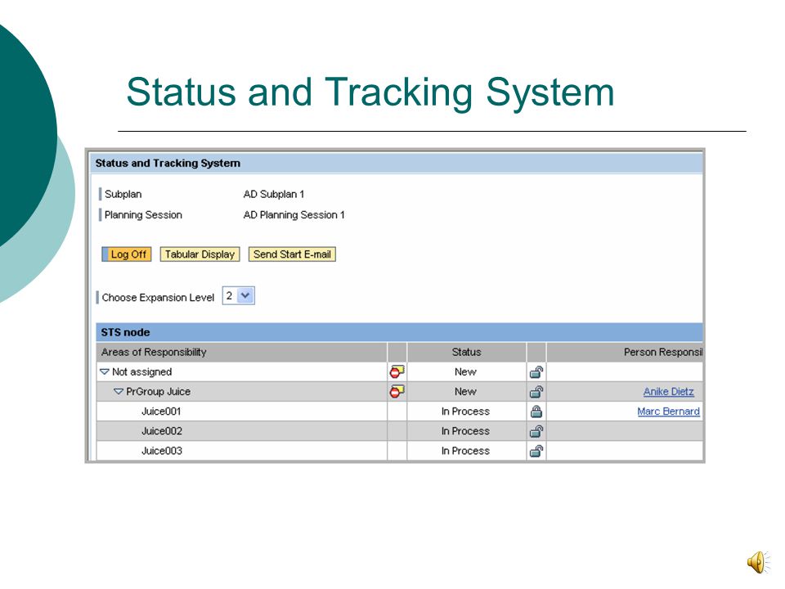Click the Tabular Display button
The width and height of the screenshot is (785, 589).
pyautogui.click(x=200, y=254)
